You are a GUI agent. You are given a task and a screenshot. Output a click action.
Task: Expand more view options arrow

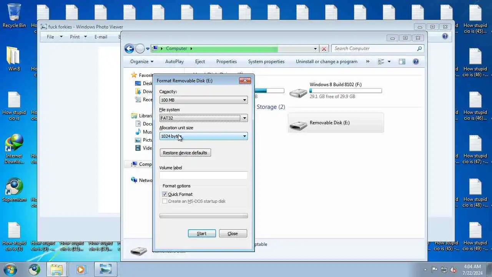(x=389, y=62)
